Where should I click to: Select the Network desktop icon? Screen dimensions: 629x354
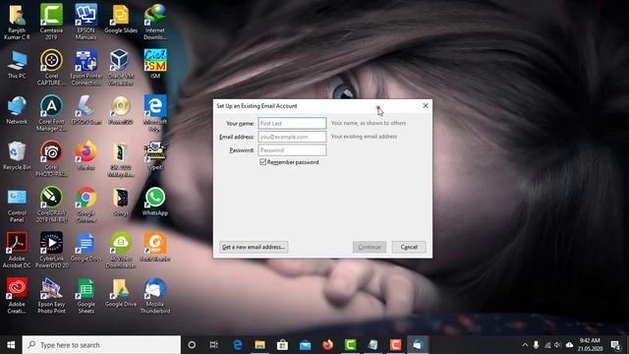pyautogui.click(x=17, y=110)
